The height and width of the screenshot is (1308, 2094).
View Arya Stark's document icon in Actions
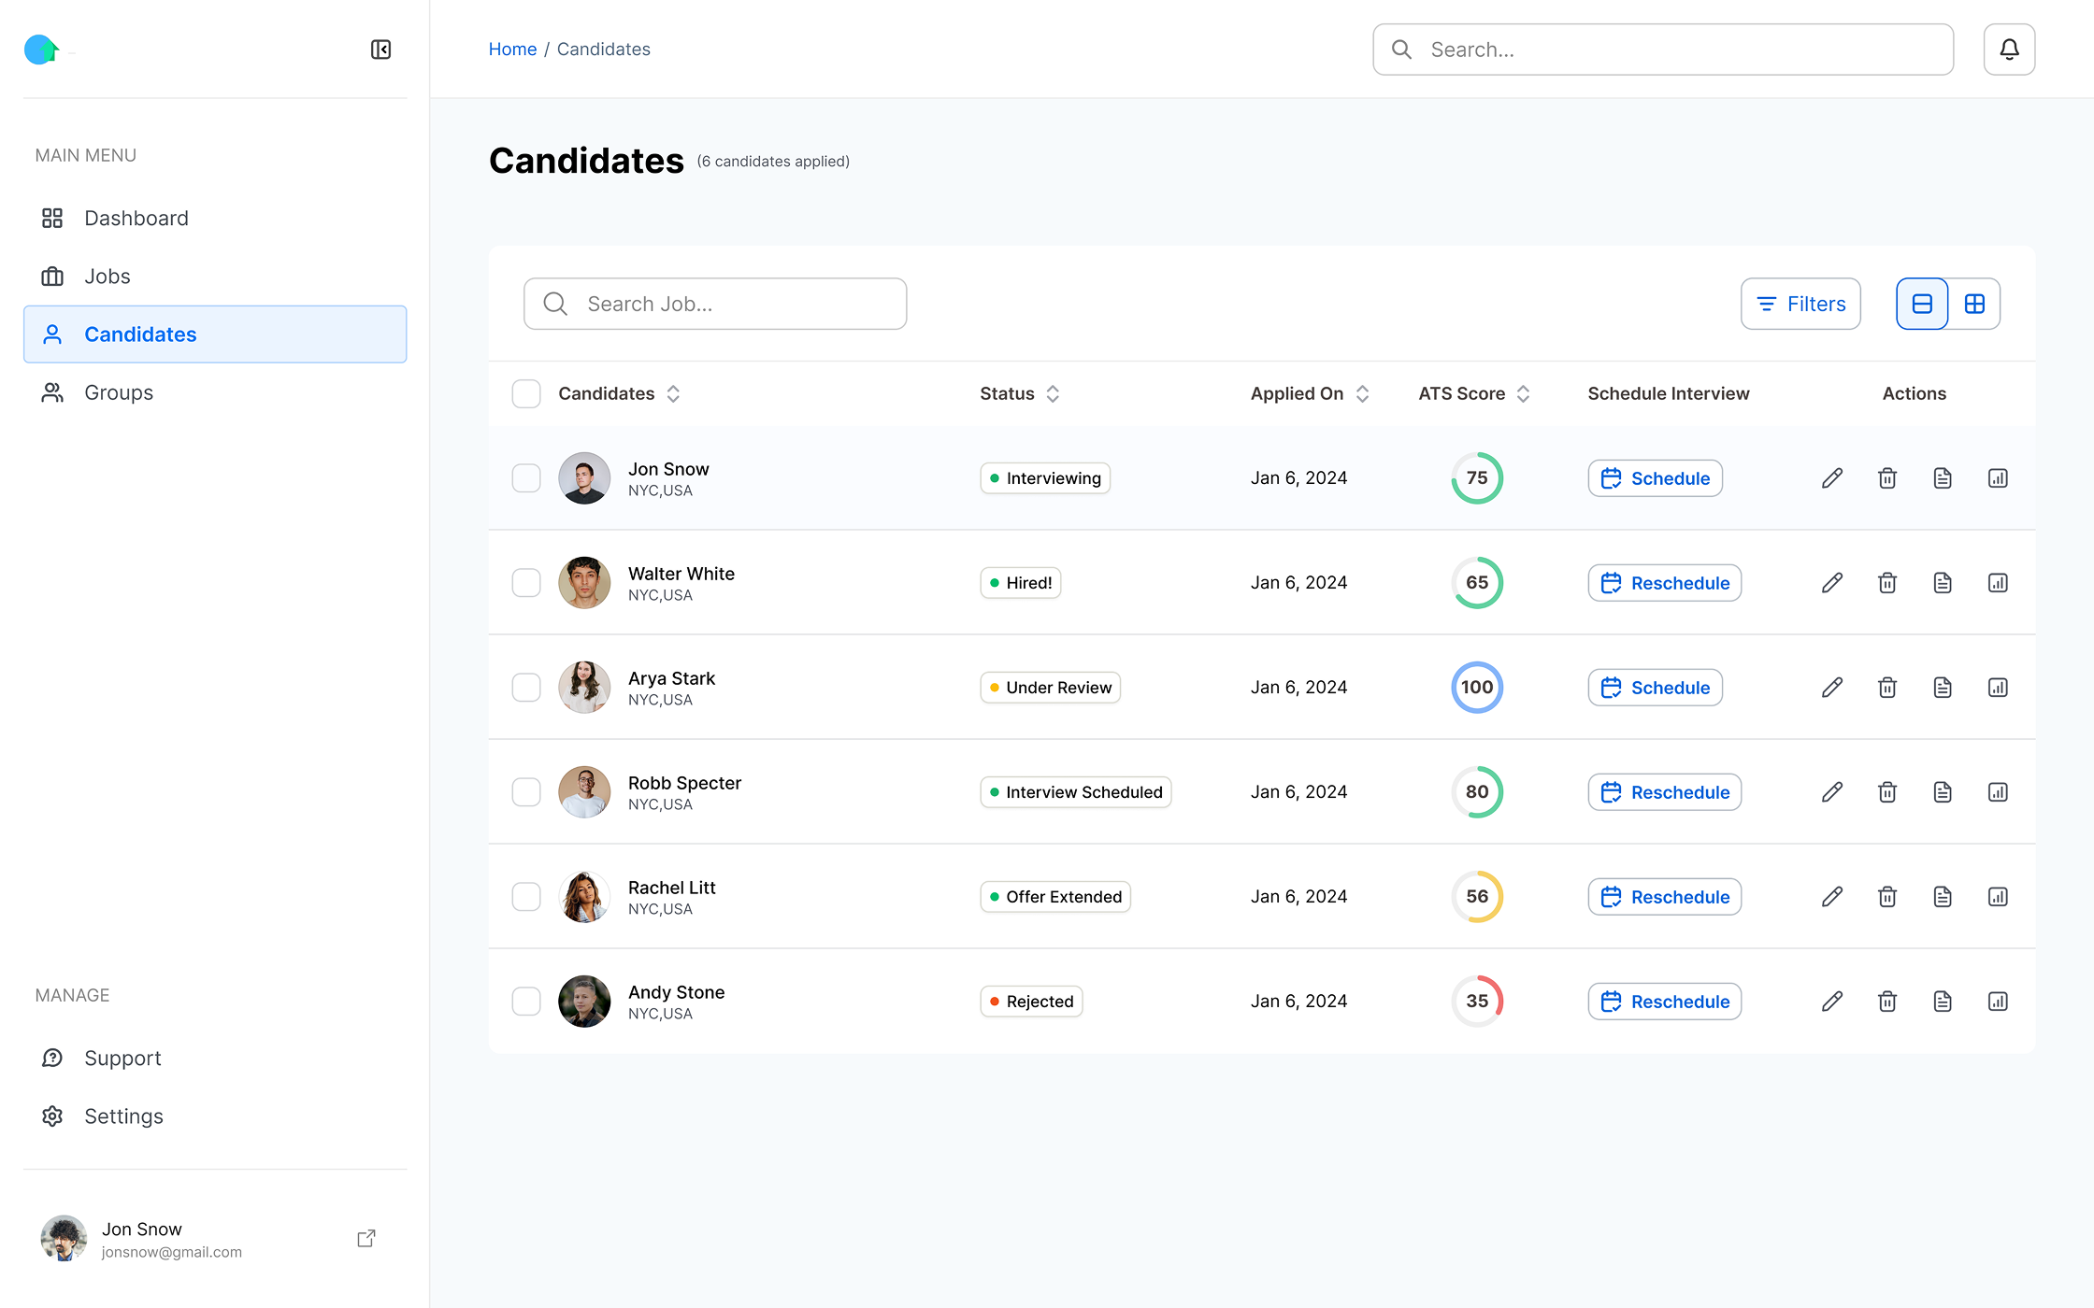(1942, 687)
